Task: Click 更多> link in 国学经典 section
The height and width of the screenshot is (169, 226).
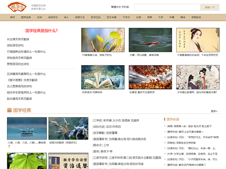Action: tap(214, 111)
